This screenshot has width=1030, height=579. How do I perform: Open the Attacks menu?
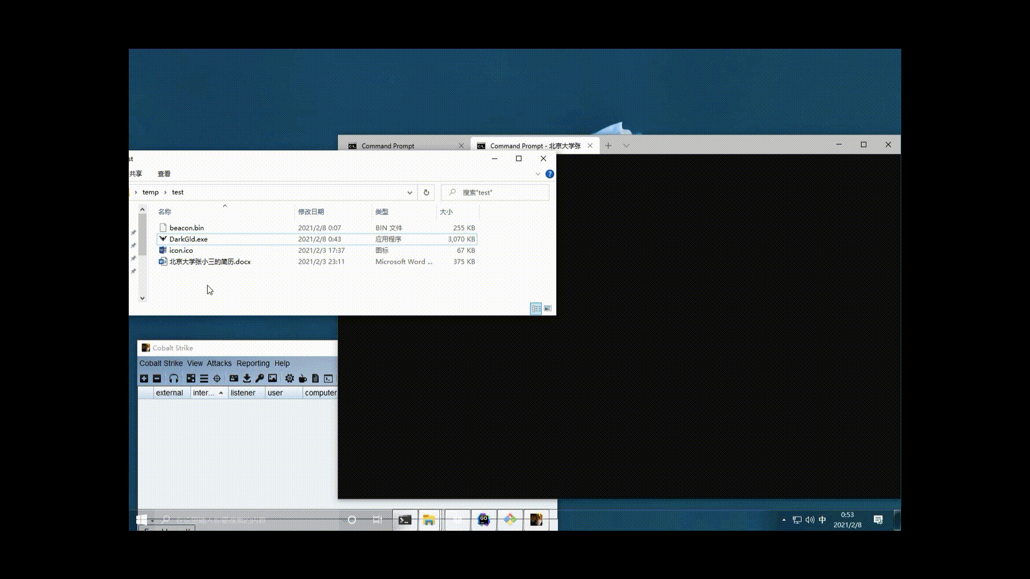tap(219, 363)
